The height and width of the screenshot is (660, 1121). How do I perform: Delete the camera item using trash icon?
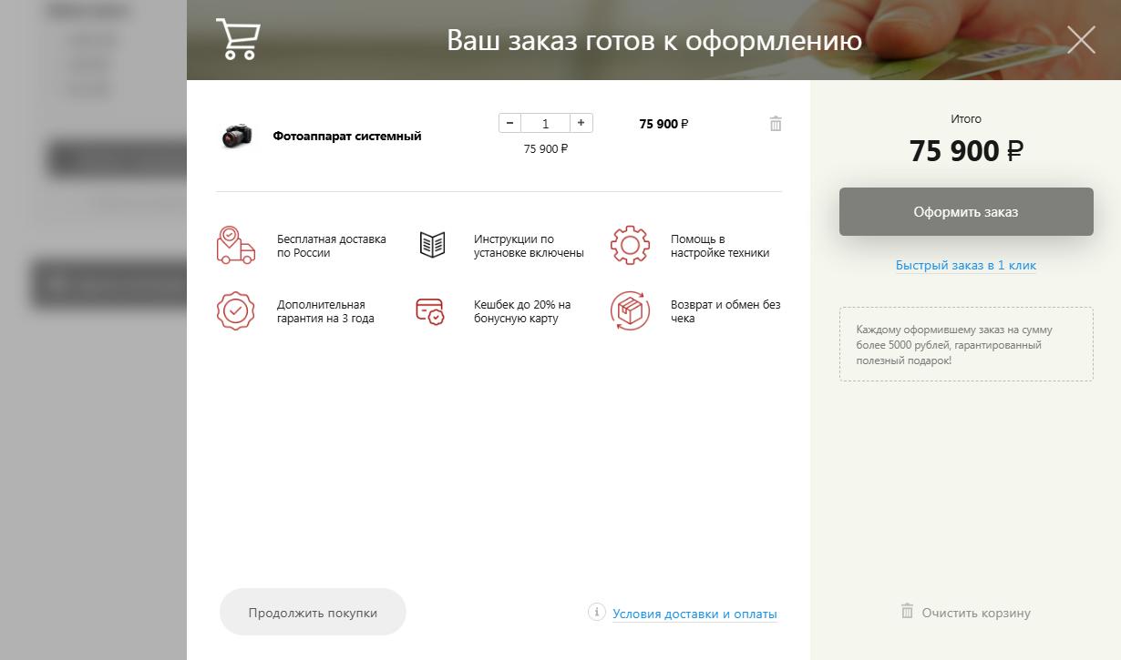776,124
